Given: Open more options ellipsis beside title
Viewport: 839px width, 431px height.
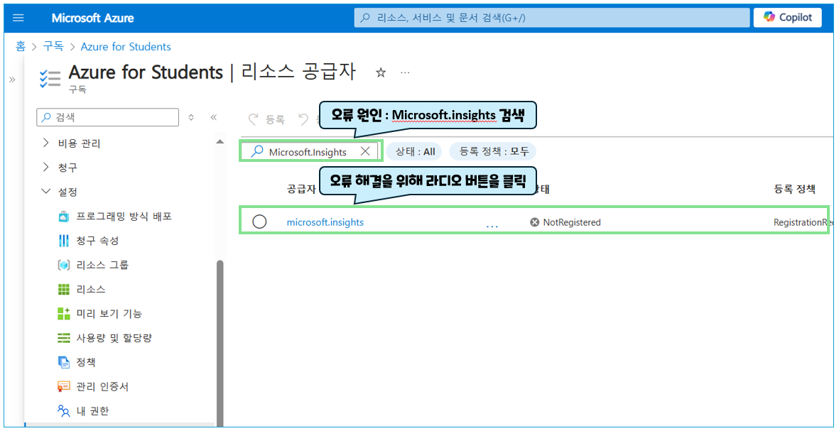Looking at the screenshot, I should [x=405, y=72].
